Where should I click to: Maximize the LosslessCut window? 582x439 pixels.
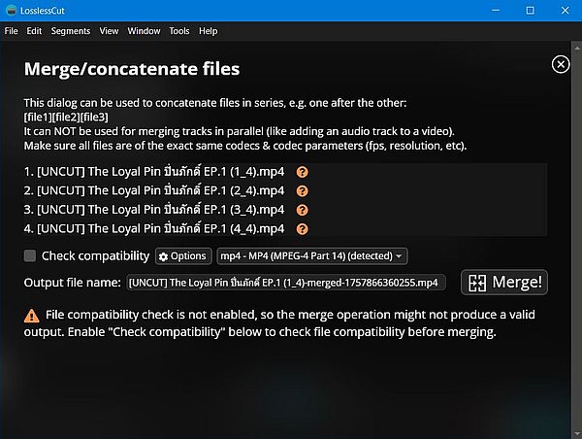coord(530,11)
